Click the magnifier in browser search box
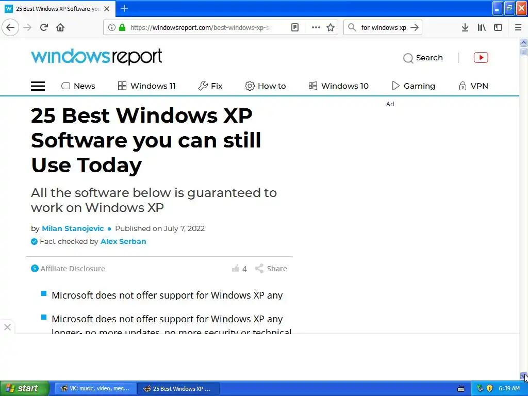The image size is (528, 396). [352, 27]
